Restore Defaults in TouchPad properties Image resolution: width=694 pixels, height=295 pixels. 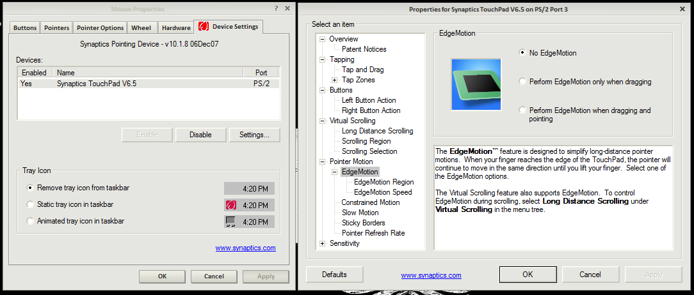[x=334, y=274]
